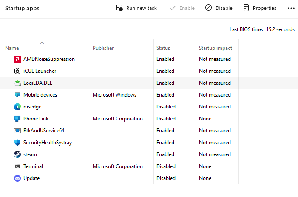
Task: Sort by Startup impact column header
Action: pos(216,48)
